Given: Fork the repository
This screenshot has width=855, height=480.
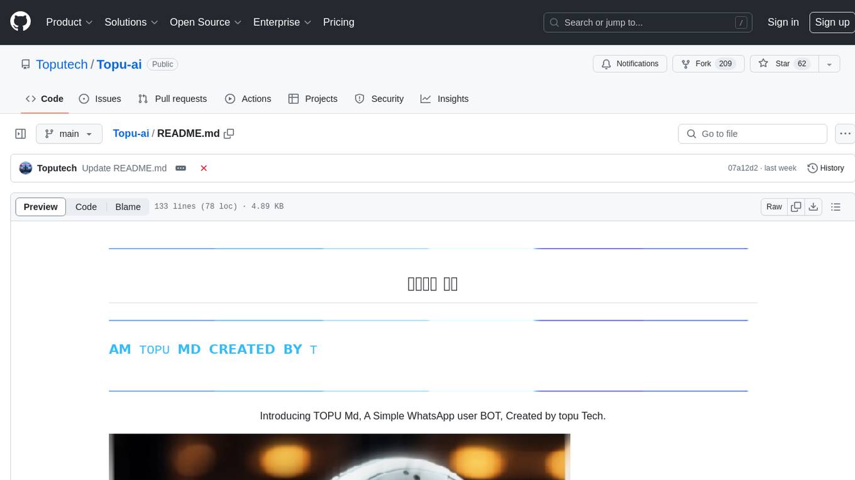Looking at the screenshot, I should [x=709, y=63].
